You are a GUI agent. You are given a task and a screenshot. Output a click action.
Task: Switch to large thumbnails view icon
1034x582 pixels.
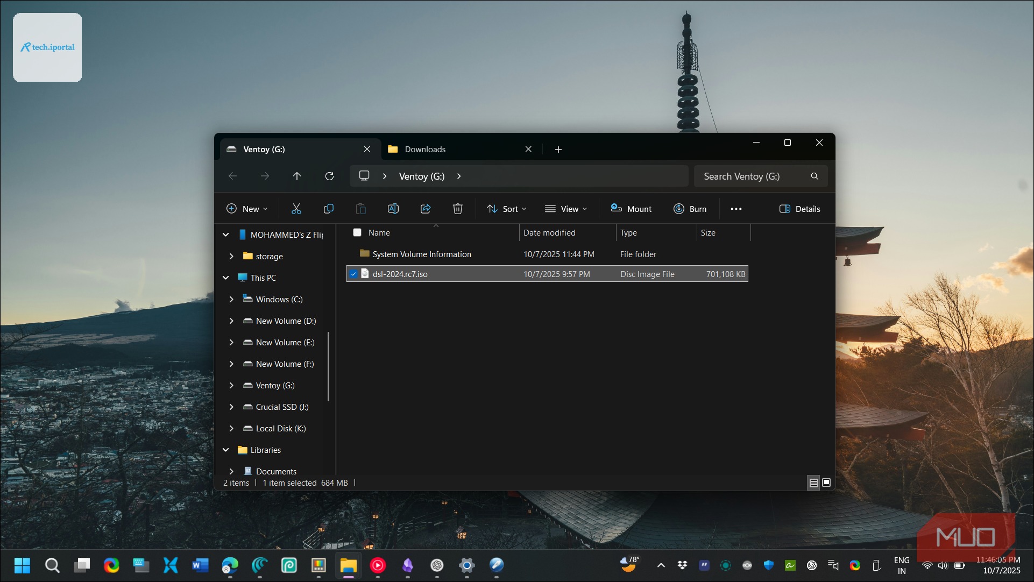[x=826, y=482]
